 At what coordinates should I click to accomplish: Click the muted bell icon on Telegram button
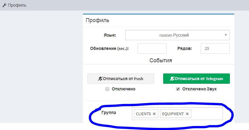click(x=172, y=79)
